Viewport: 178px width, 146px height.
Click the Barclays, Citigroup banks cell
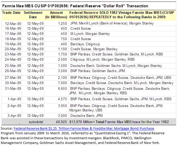pos(85,44)
